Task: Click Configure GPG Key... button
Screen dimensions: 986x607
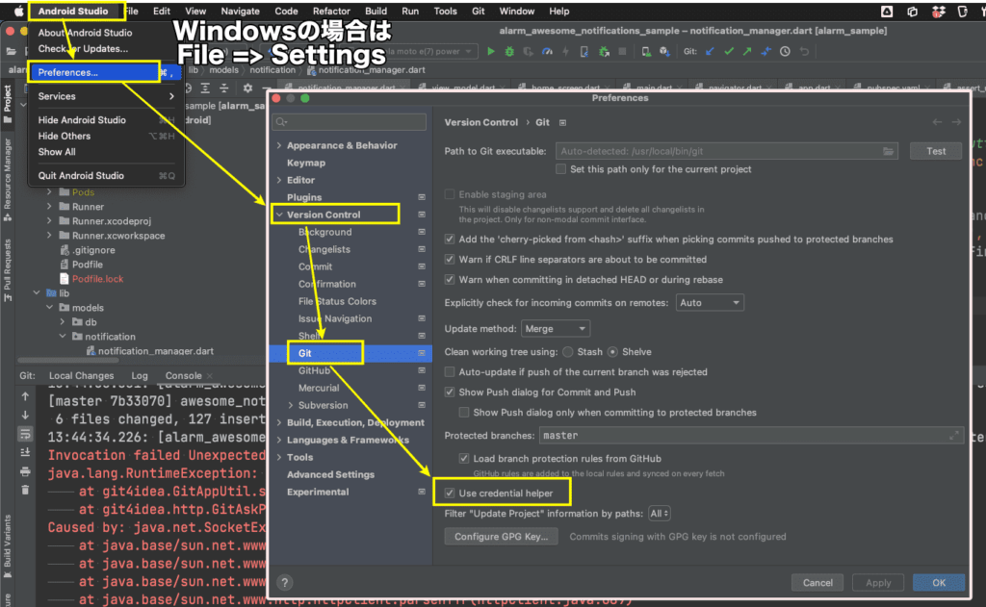Action: pos(501,537)
